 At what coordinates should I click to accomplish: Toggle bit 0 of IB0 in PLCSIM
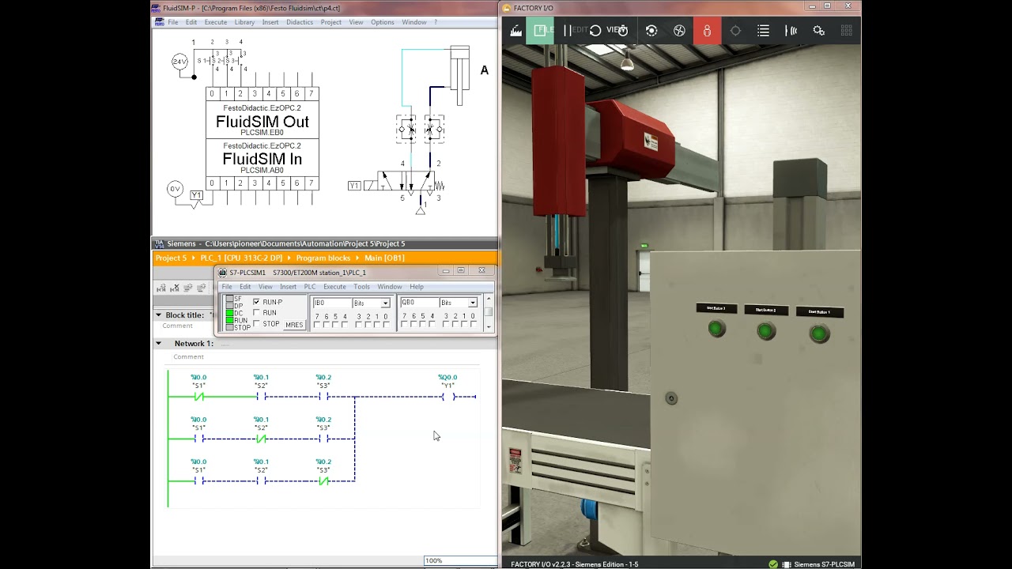[385, 325]
